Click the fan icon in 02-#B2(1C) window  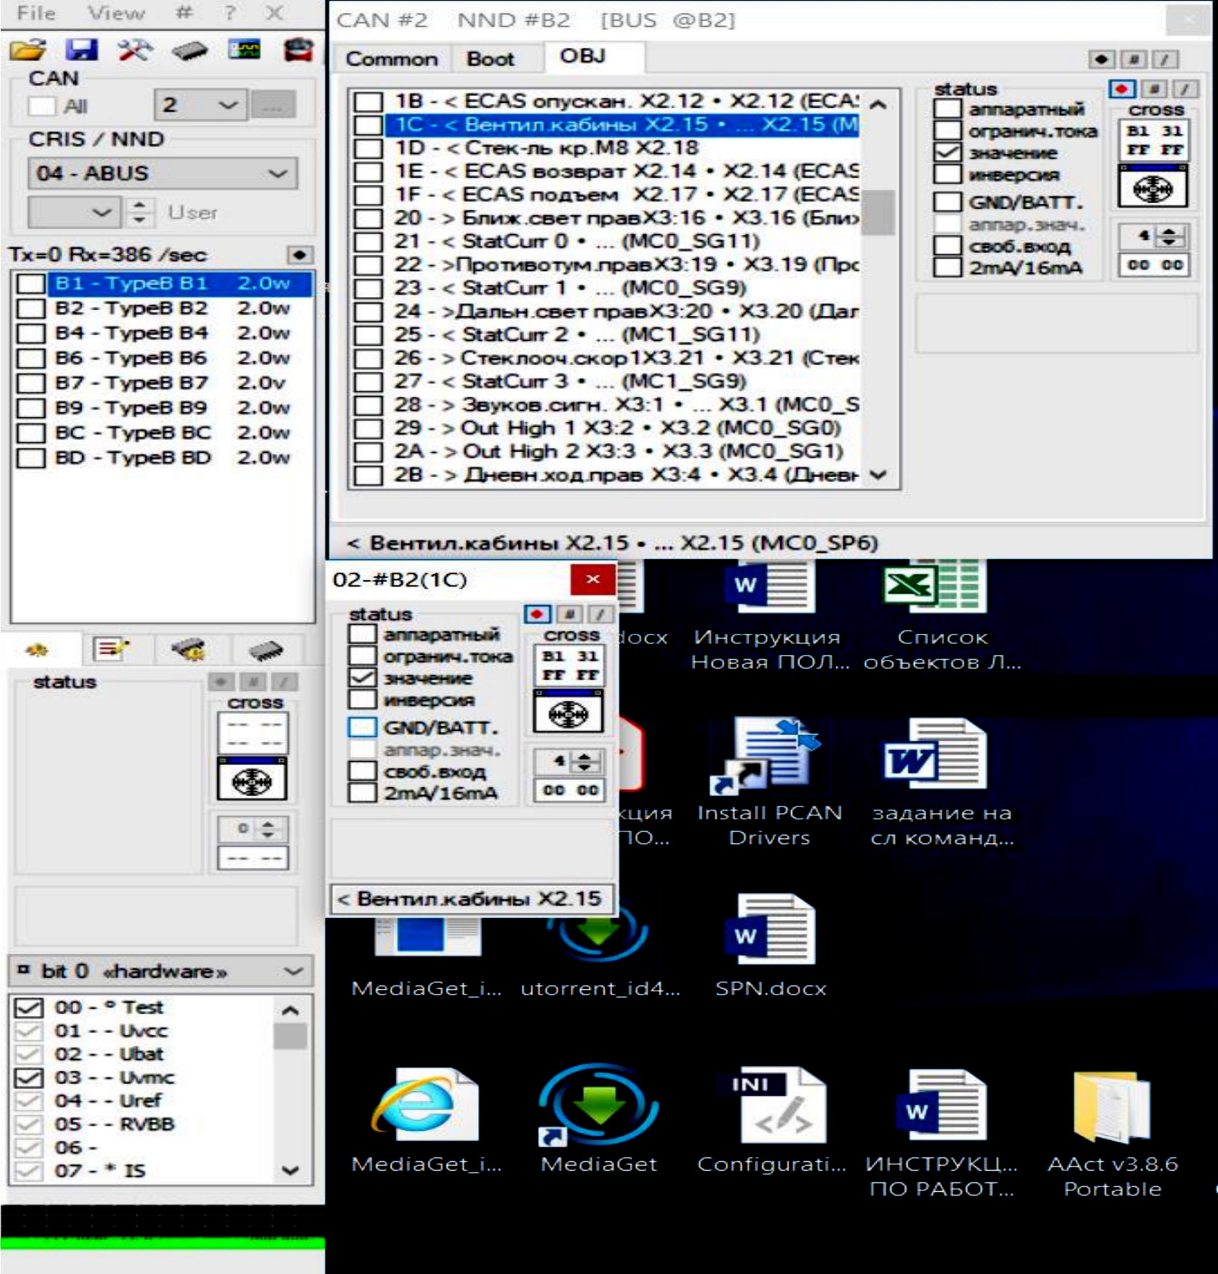(568, 712)
